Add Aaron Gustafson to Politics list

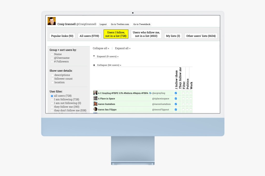(x=187, y=104)
